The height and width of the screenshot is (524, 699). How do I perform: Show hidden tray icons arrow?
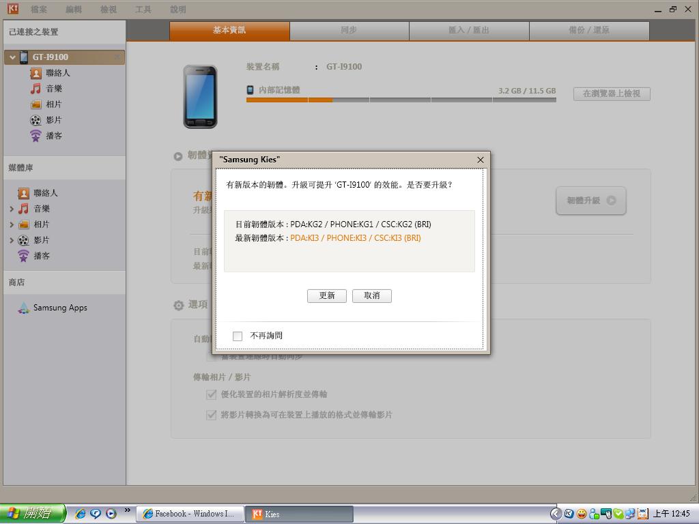pos(556,514)
